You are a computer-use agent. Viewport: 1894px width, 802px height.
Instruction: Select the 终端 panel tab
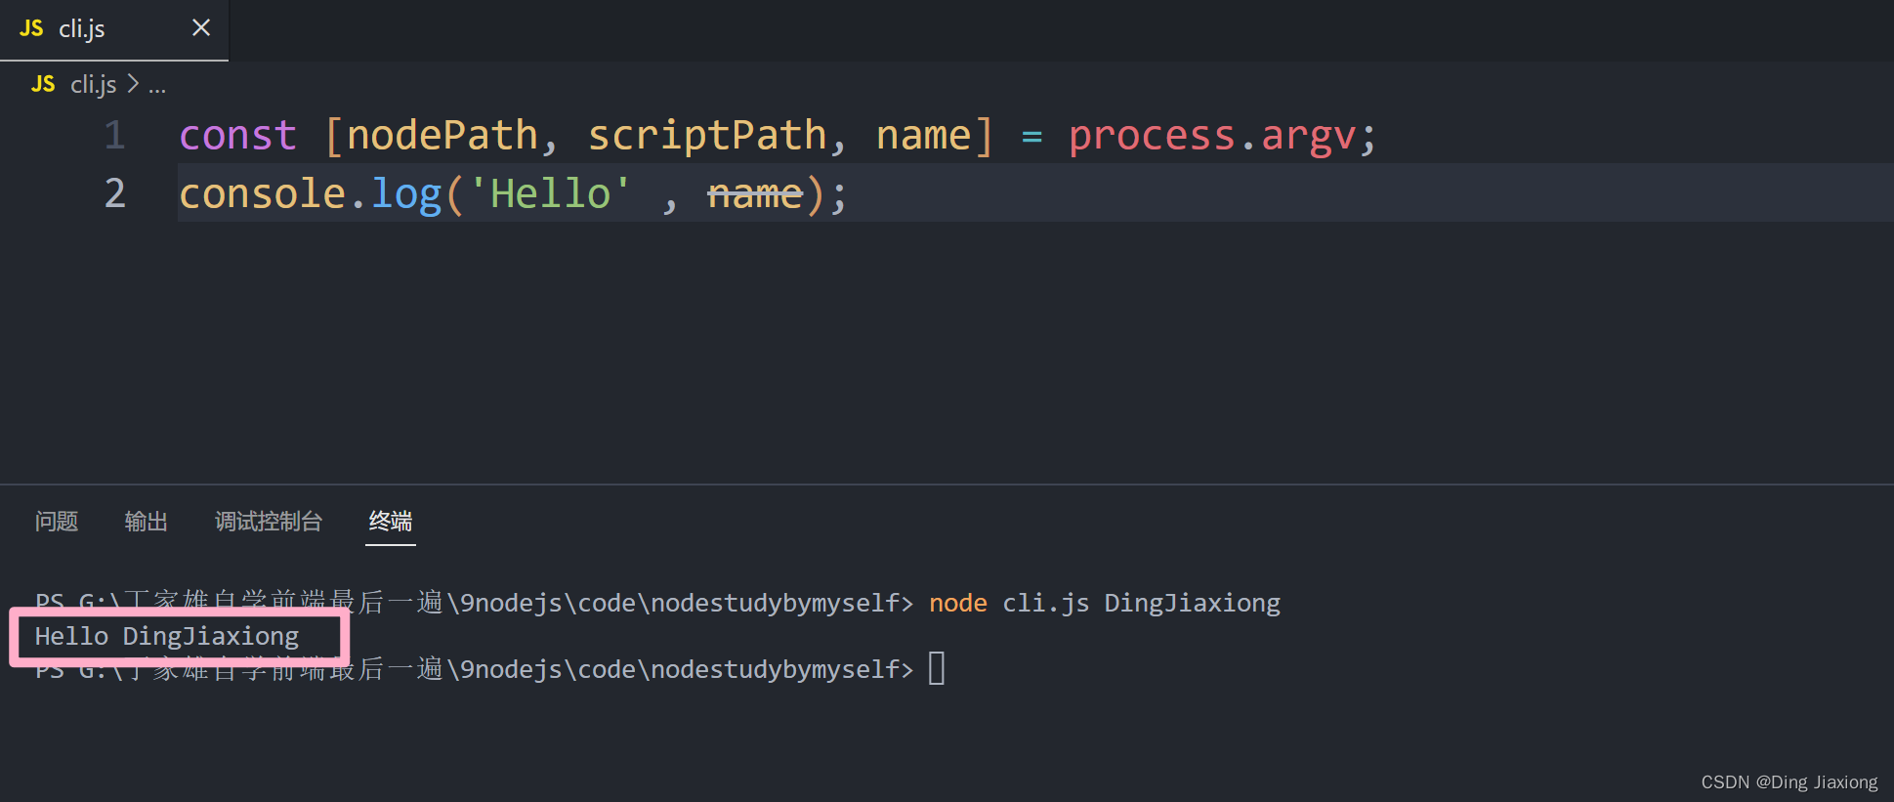click(x=391, y=522)
